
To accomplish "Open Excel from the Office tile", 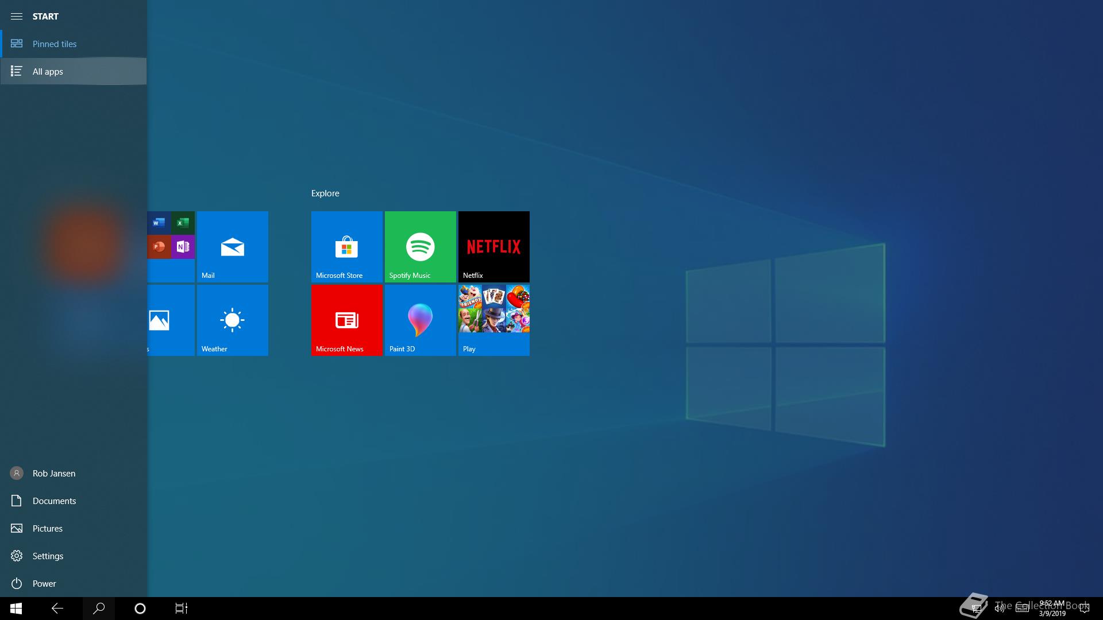I will tap(183, 223).
